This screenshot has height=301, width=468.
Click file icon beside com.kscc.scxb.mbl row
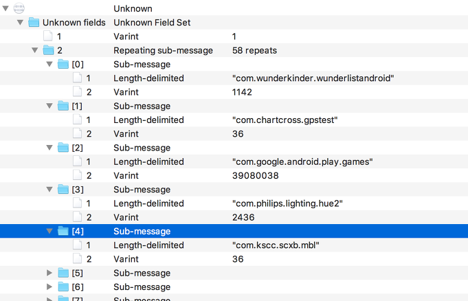pos(77,245)
